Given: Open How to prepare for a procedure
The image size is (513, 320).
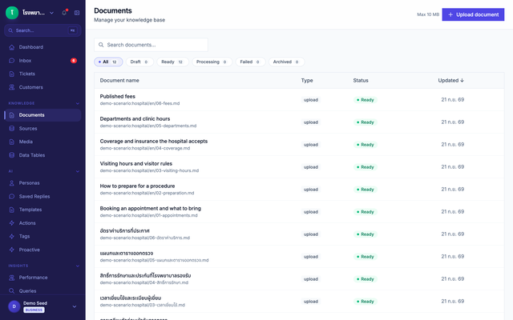Looking at the screenshot, I should 137,186.
